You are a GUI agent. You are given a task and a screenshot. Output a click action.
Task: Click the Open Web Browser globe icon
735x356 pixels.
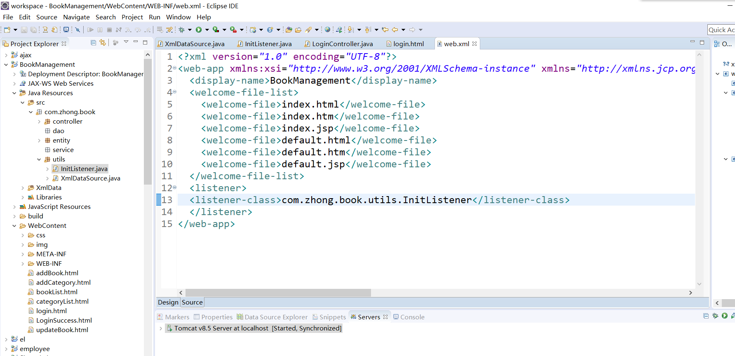tap(327, 30)
